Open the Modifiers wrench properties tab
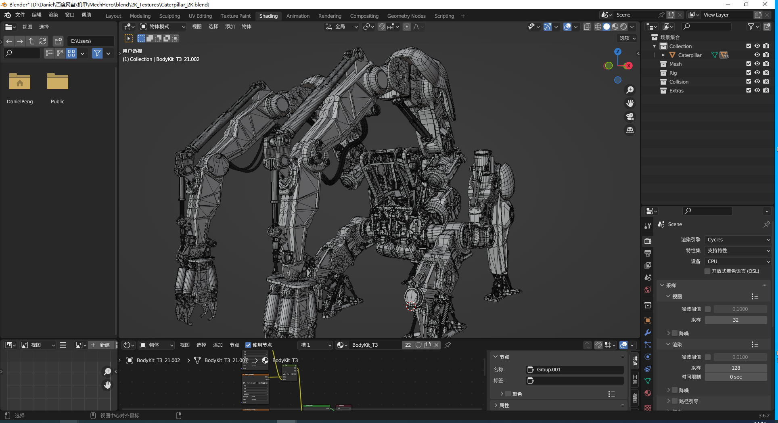778x423 pixels. tap(648, 333)
